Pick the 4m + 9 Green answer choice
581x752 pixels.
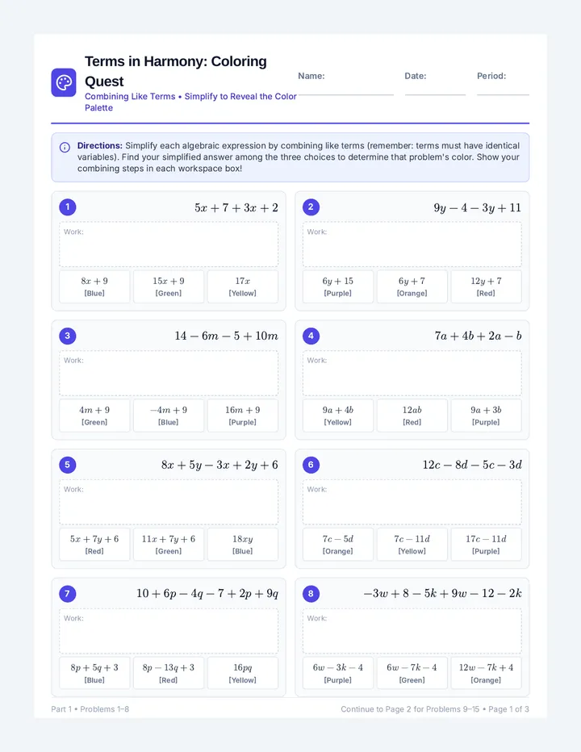[94, 416]
